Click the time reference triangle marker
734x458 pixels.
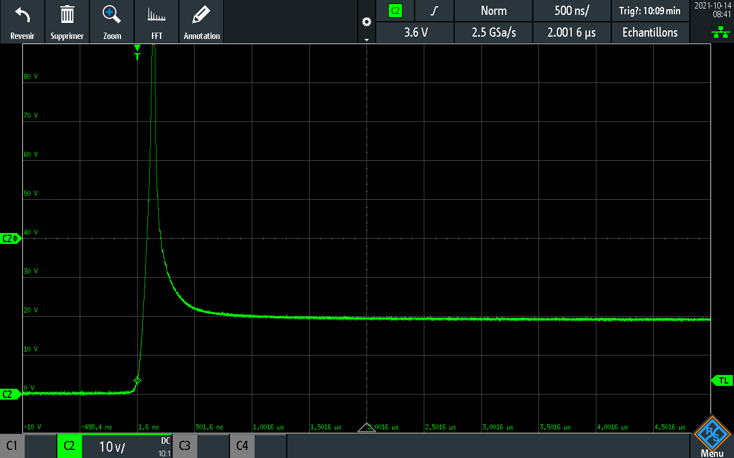(x=367, y=428)
